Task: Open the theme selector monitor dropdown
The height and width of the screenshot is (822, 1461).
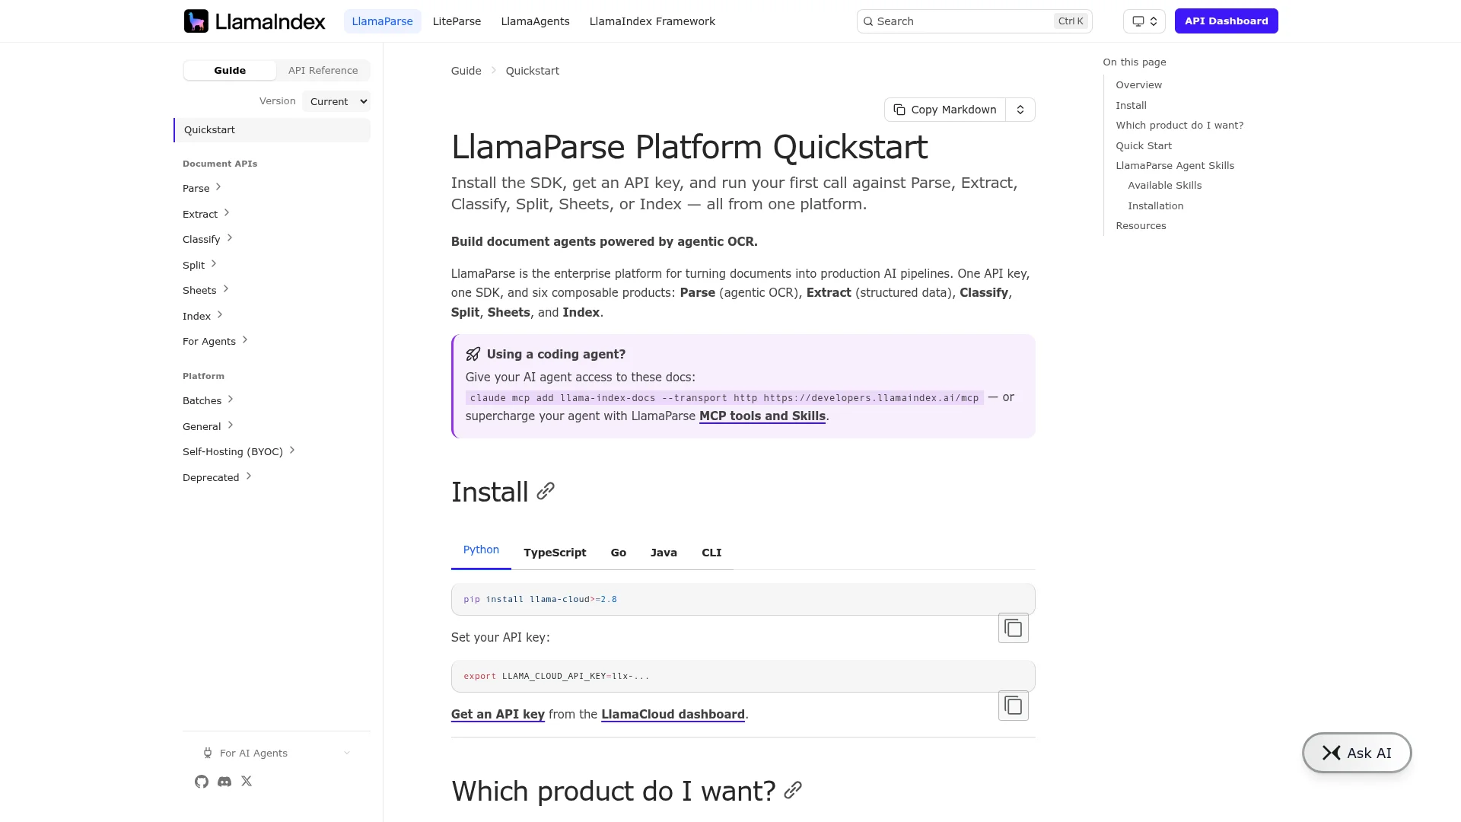Action: pyautogui.click(x=1144, y=21)
